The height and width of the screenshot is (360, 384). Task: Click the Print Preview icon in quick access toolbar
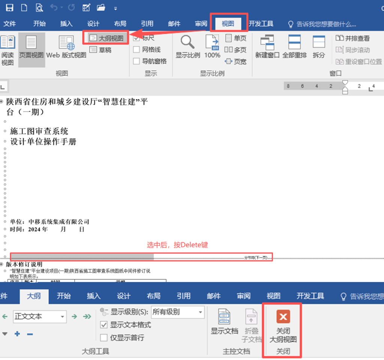tap(39, 7)
